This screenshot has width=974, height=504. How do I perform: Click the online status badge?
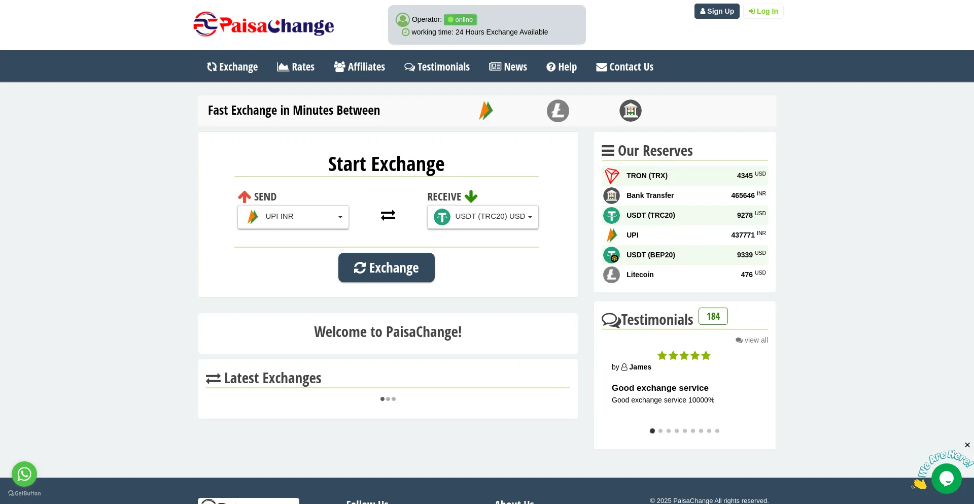point(460,20)
